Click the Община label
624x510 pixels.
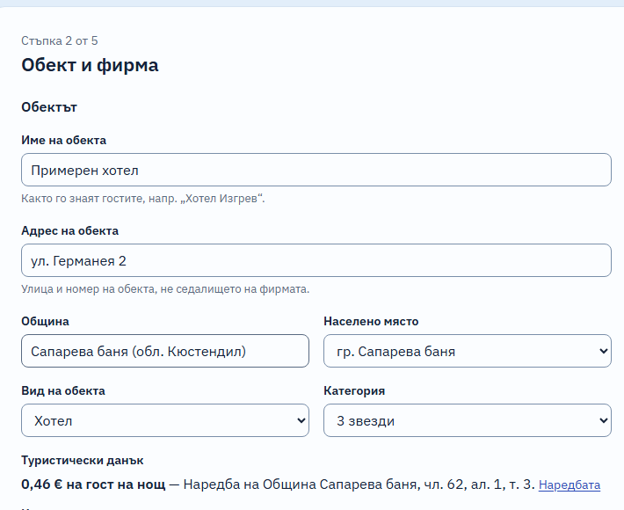tap(45, 321)
